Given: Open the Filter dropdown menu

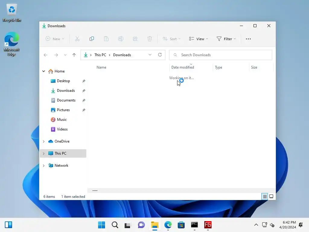Looking at the screenshot, I should click(x=226, y=39).
